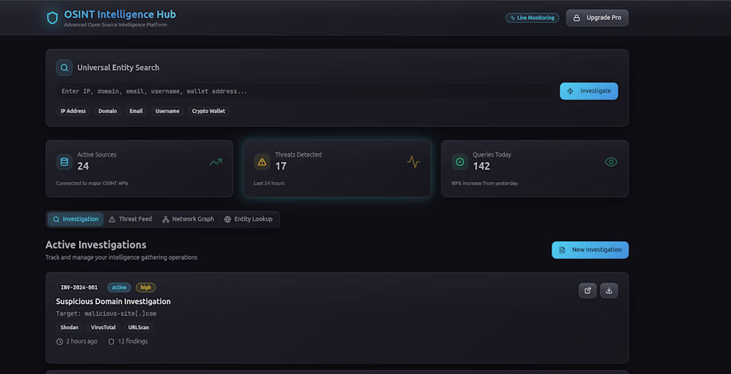
Task: Click the clock icon next to 2 hours ago
Action: click(x=60, y=341)
